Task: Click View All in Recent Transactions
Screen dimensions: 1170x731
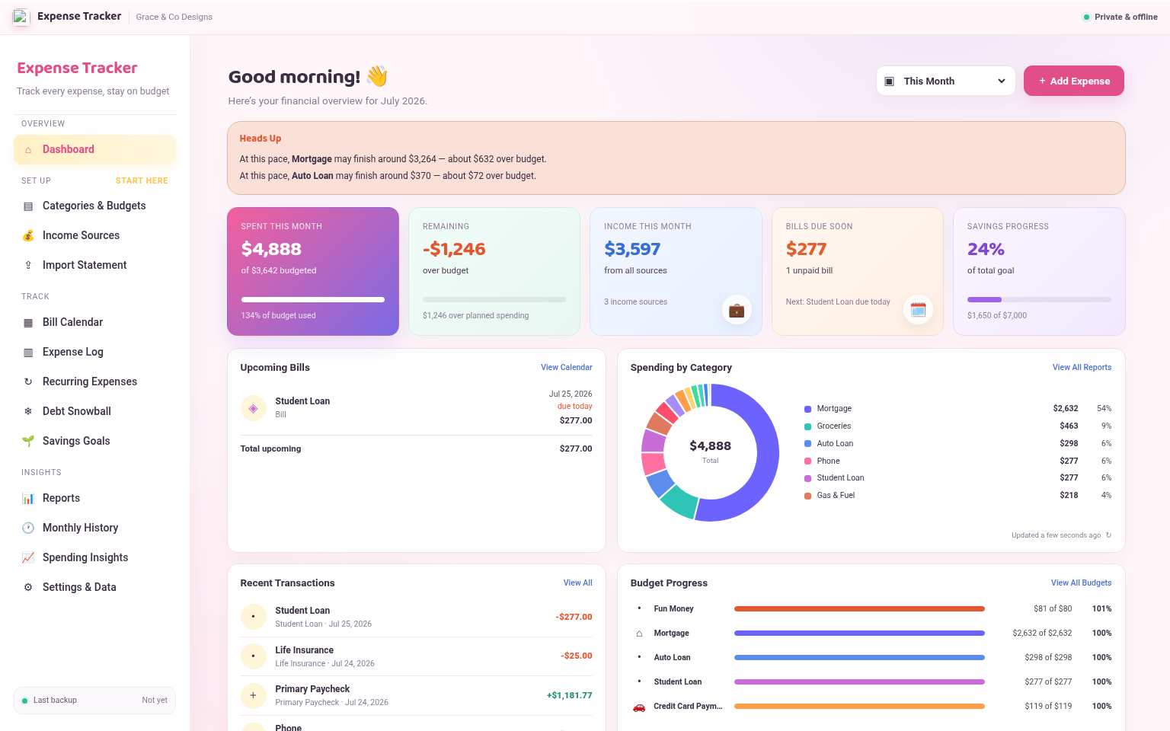Action: click(x=578, y=583)
